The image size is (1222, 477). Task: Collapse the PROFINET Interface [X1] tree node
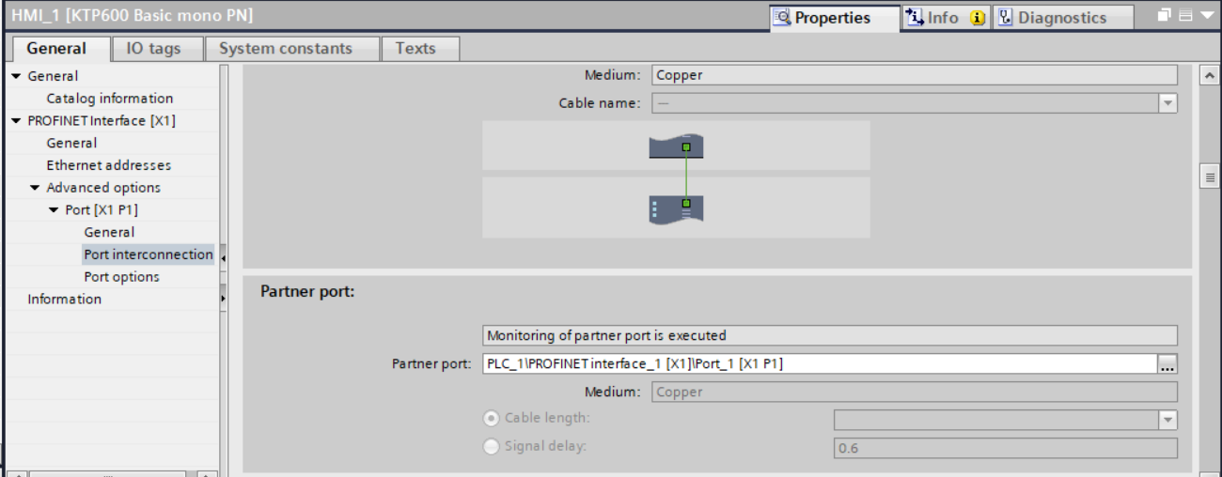[16, 121]
